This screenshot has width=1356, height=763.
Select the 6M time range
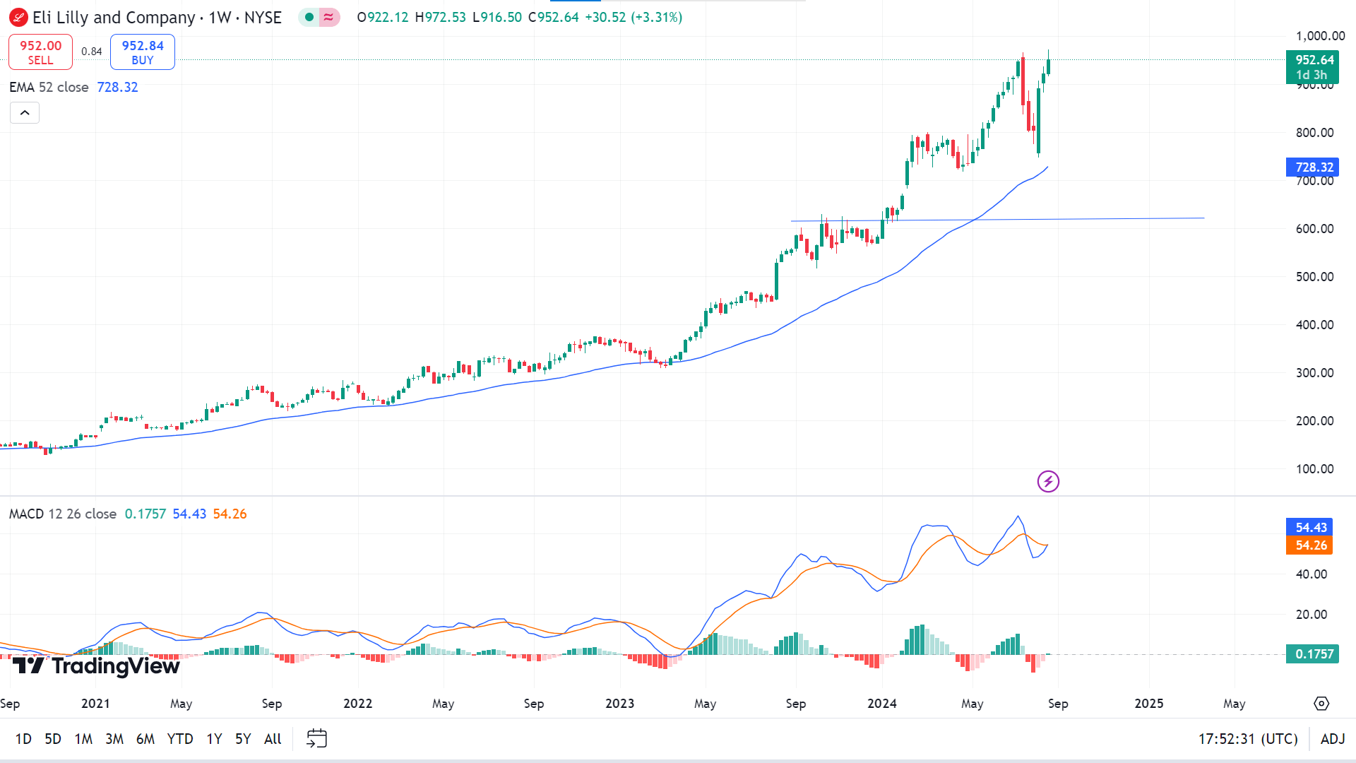[145, 739]
